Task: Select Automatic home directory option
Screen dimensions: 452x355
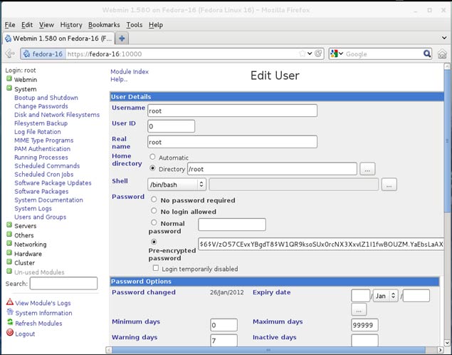Action: point(152,157)
